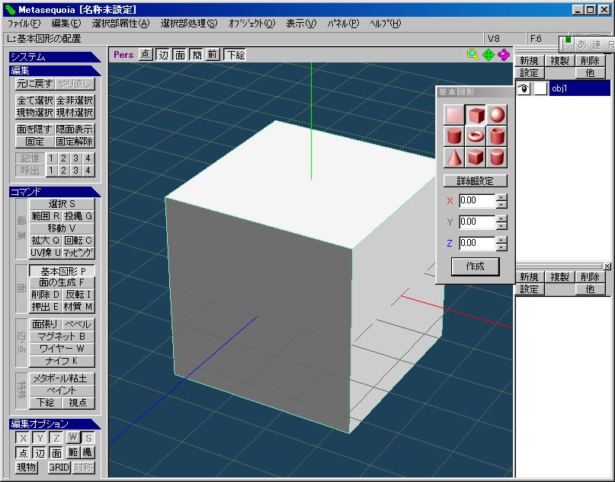Collapse the 編集 panel header
The height and width of the screenshot is (482, 615).
[x=55, y=71]
